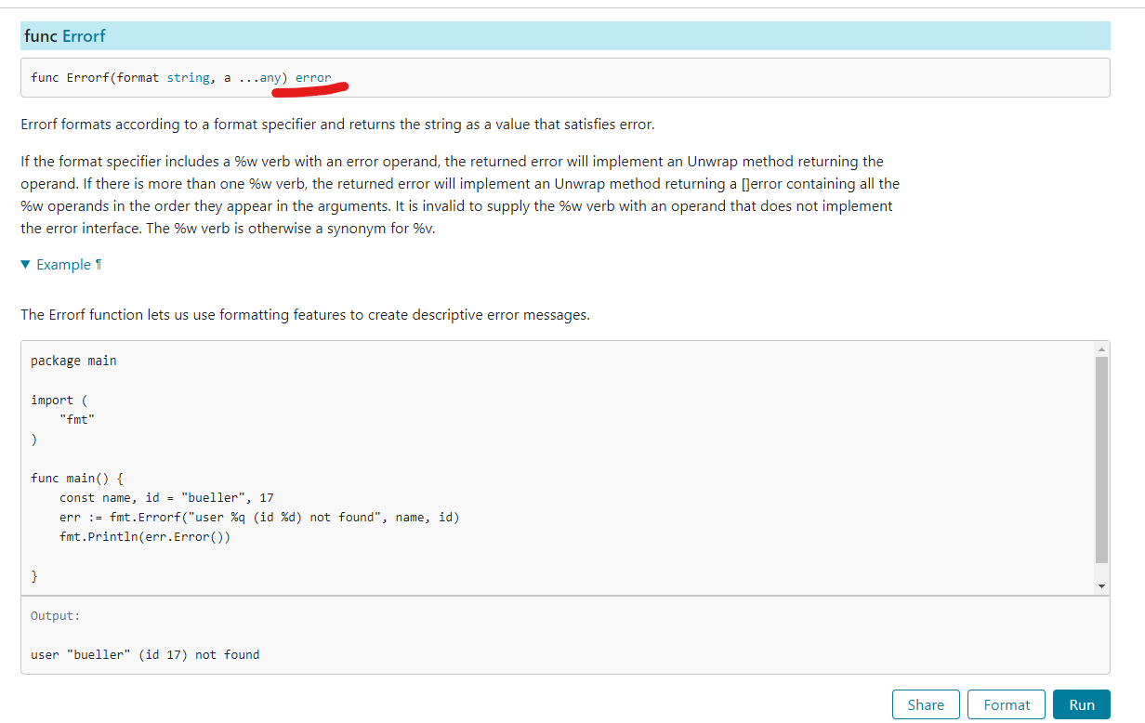This screenshot has height=723, width=1145.
Task: Click the output text 'user "bueller"' line
Action: [144, 654]
